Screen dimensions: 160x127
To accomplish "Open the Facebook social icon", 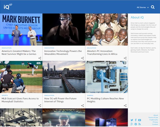I will coord(136,120).
